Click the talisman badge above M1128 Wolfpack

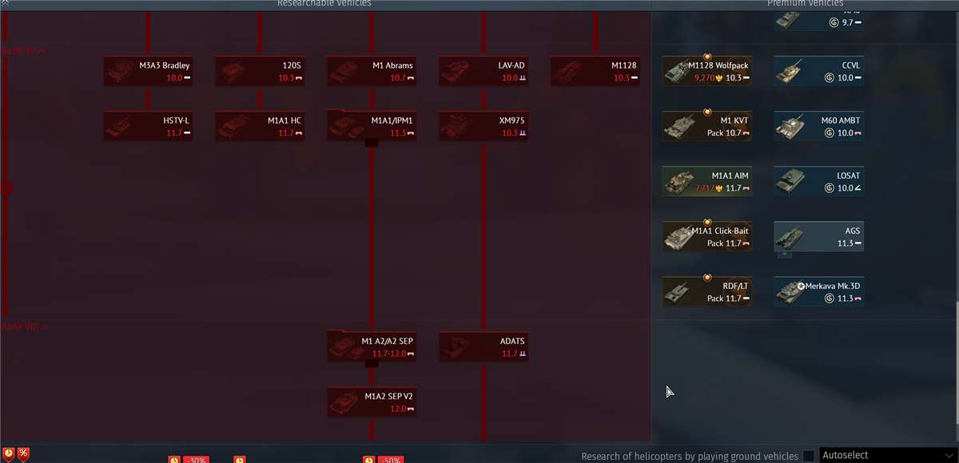707,57
